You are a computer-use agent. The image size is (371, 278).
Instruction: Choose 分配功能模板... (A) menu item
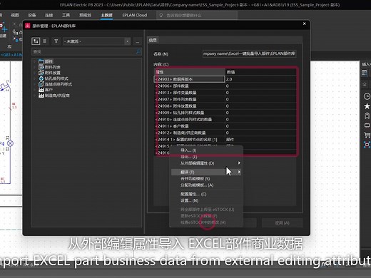tap(206, 185)
